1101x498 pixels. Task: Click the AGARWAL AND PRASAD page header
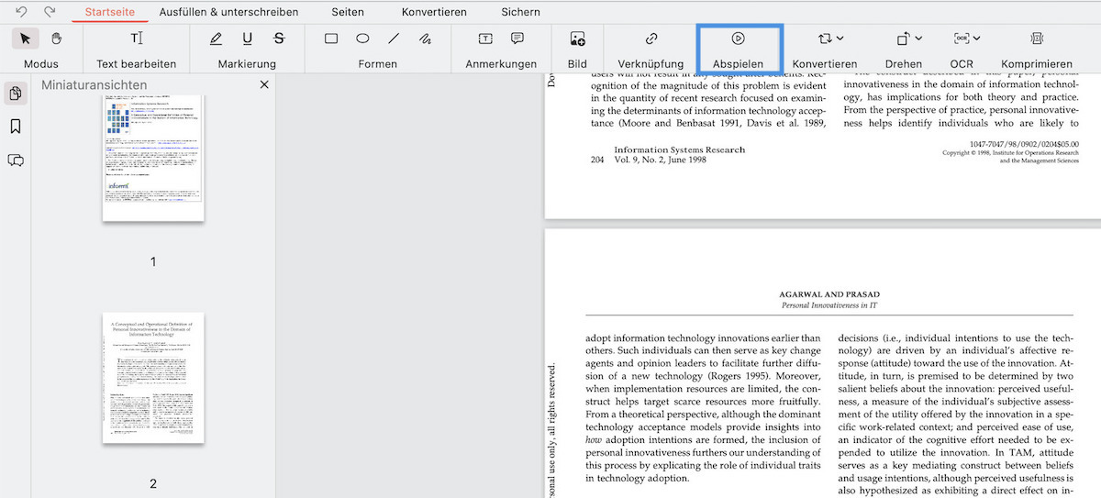pyautogui.click(x=829, y=294)
